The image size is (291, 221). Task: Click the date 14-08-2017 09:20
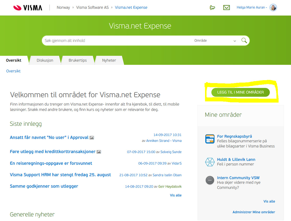point(139,187)
